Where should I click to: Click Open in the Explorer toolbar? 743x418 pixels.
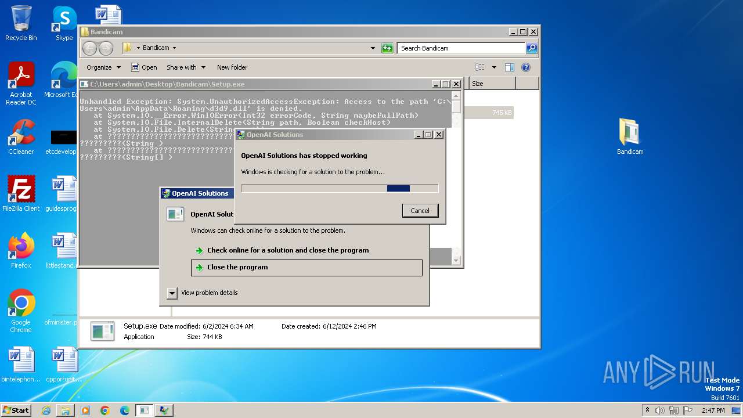[144, 67]
